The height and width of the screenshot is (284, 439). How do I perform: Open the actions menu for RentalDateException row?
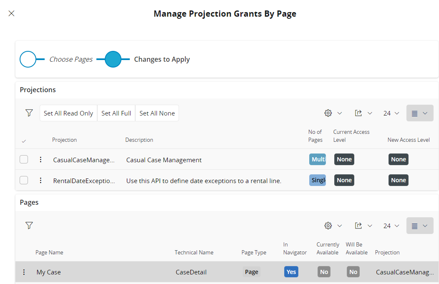40,180
